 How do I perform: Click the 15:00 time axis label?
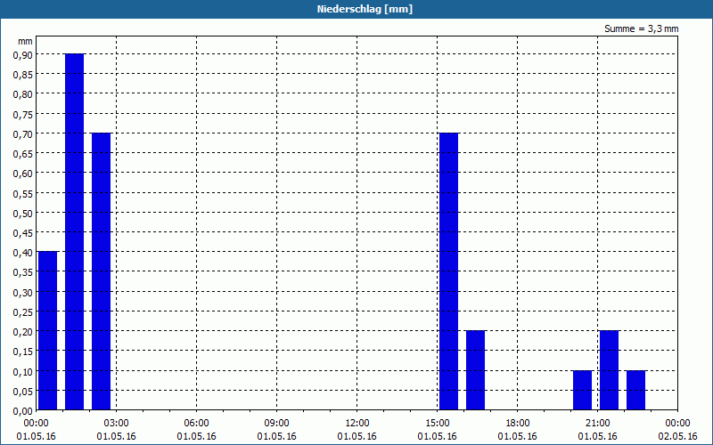(437, 424)
